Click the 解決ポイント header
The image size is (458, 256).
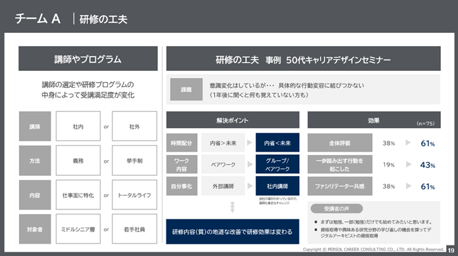point(233,120)
